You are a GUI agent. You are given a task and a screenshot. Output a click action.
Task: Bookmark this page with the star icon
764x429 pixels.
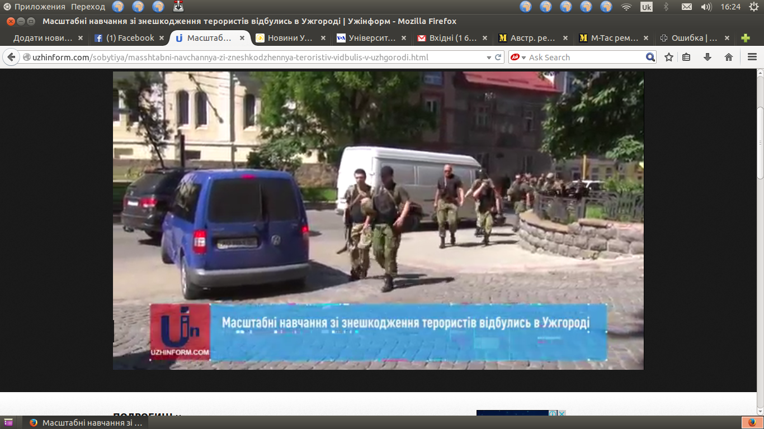coord(669,57)
